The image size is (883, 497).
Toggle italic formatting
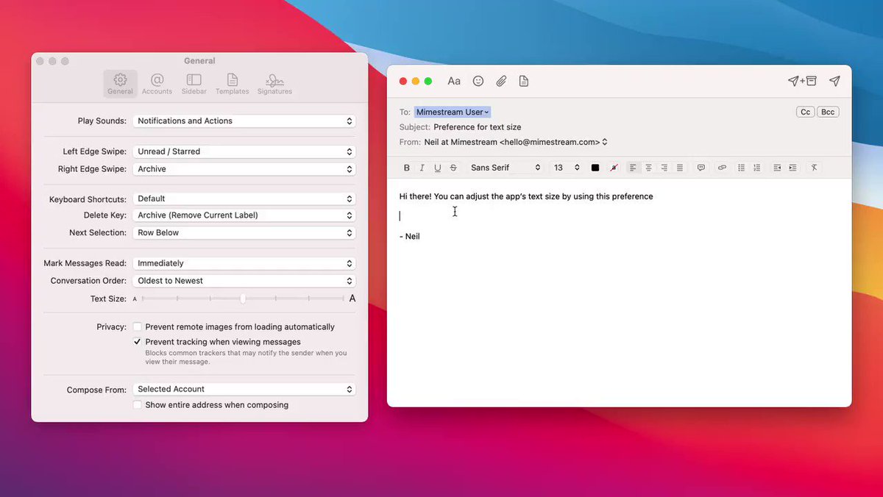point(422,168)
